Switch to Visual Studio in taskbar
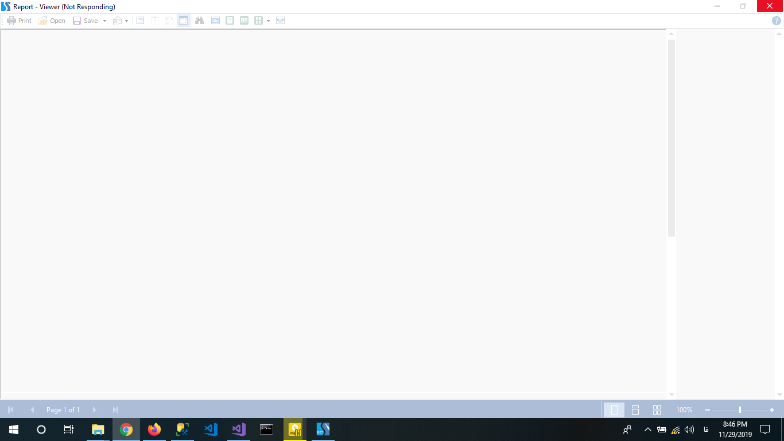Screen dimensions: 784x441 (x=239, y=430)
